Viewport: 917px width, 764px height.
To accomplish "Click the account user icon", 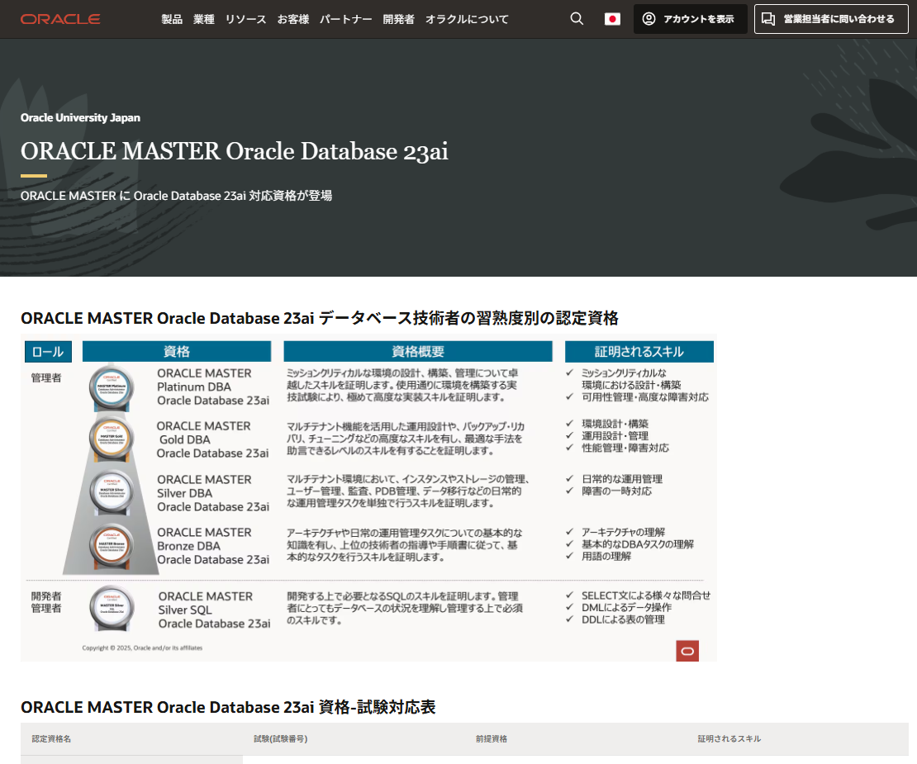I will point(649,19).
